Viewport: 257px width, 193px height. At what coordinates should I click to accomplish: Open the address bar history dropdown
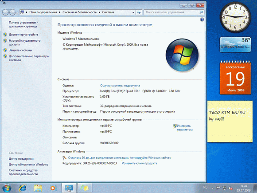[133, 12]
